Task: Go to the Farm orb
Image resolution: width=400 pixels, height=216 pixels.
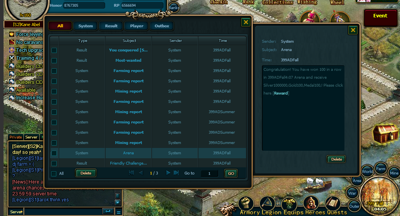Action: pyautogui.click(x=381, y=169)
